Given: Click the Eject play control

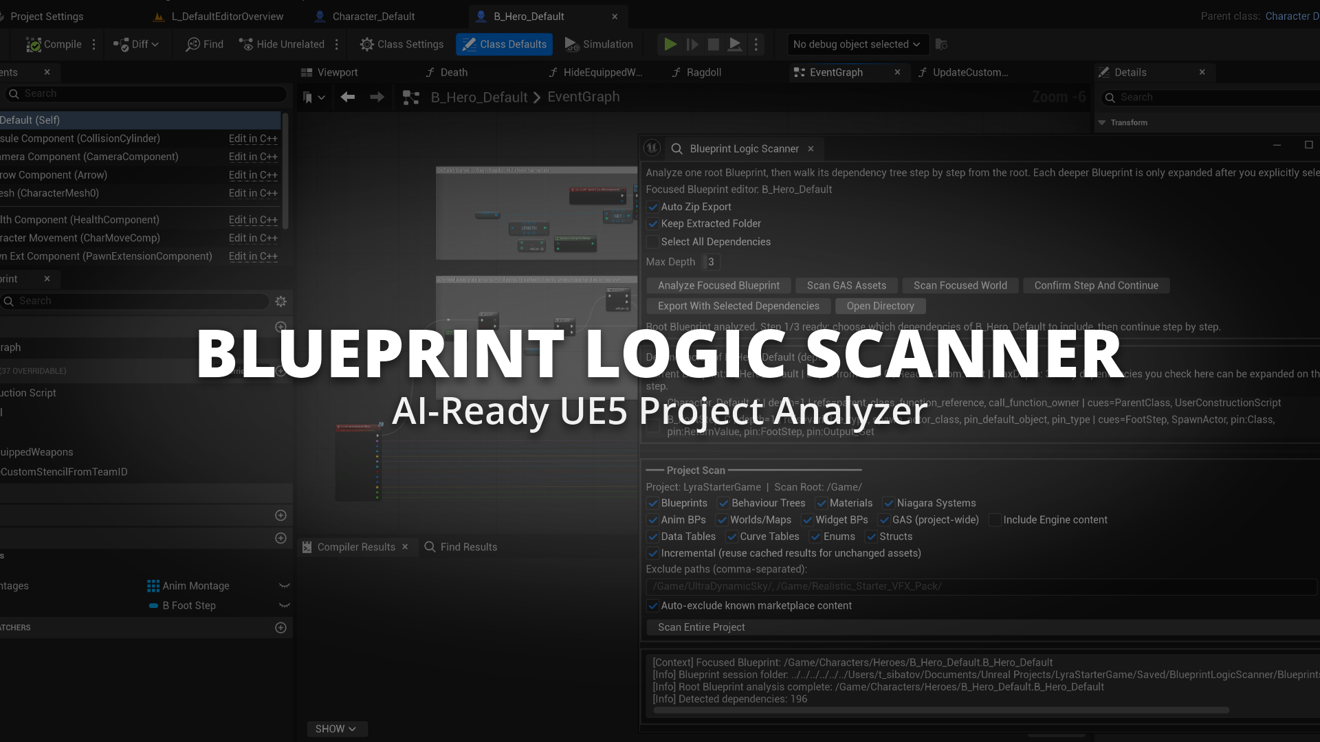Looking at the screenshot, I should tap(735, 45).
